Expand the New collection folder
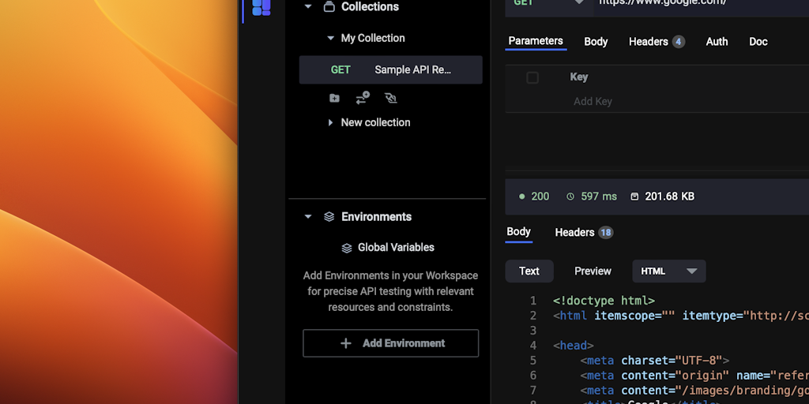Viewport: 809px width, 404px height. coord(330,123)
